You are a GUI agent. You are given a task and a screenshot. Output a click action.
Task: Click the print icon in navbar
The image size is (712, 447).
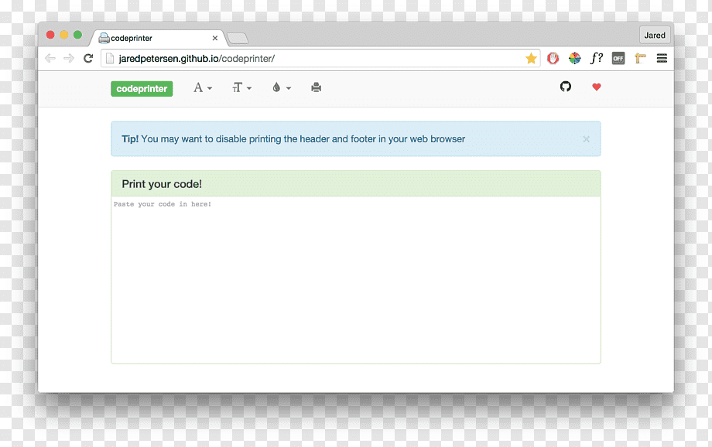click(x=316, y=87)
